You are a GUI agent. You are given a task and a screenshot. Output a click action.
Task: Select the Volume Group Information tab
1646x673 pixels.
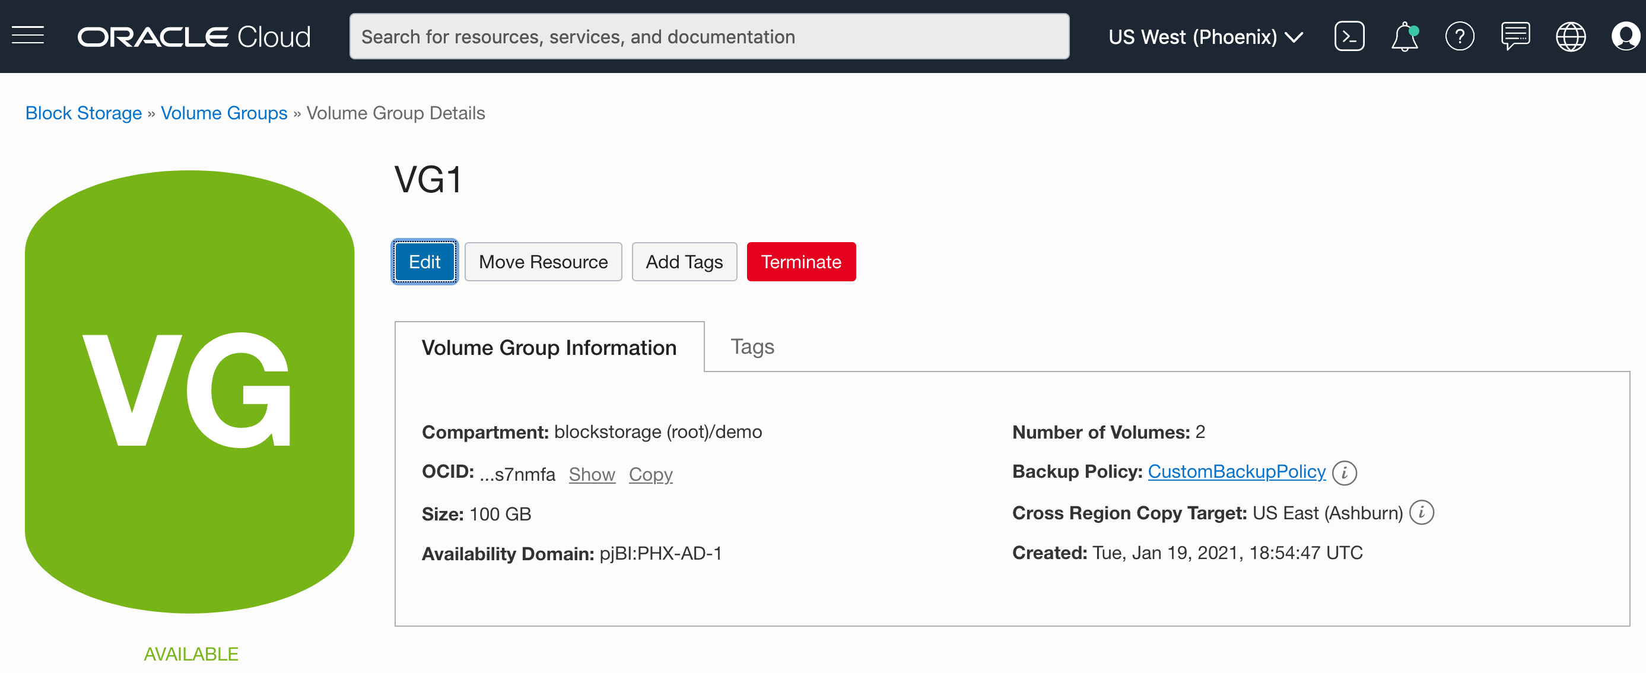[549, 347]
